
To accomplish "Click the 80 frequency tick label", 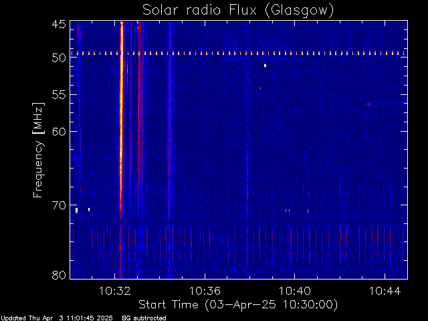I will point(59,275).
